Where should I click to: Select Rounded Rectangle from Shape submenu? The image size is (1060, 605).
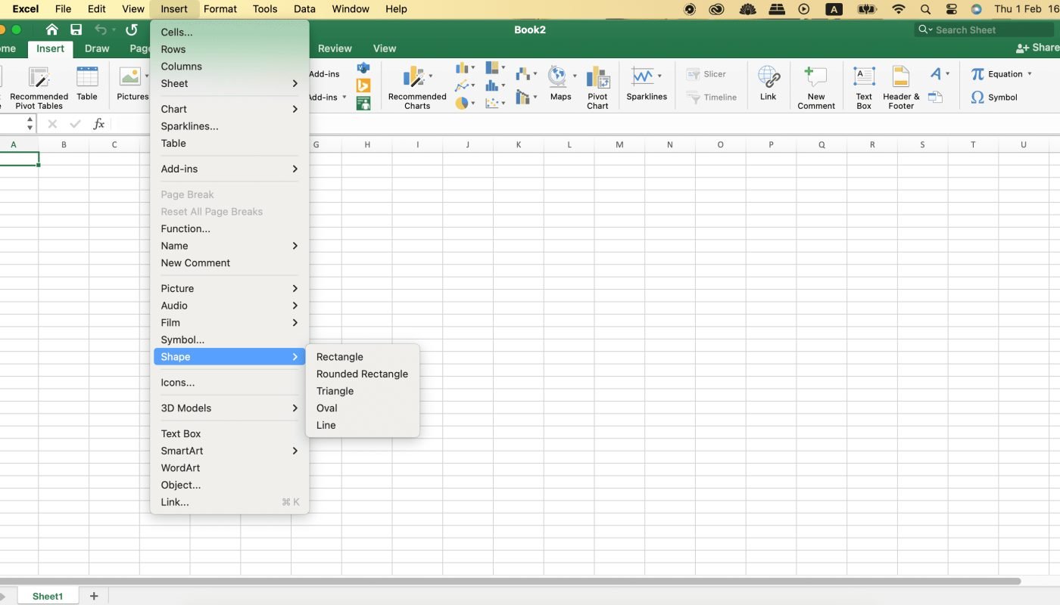tap(362, 374)
